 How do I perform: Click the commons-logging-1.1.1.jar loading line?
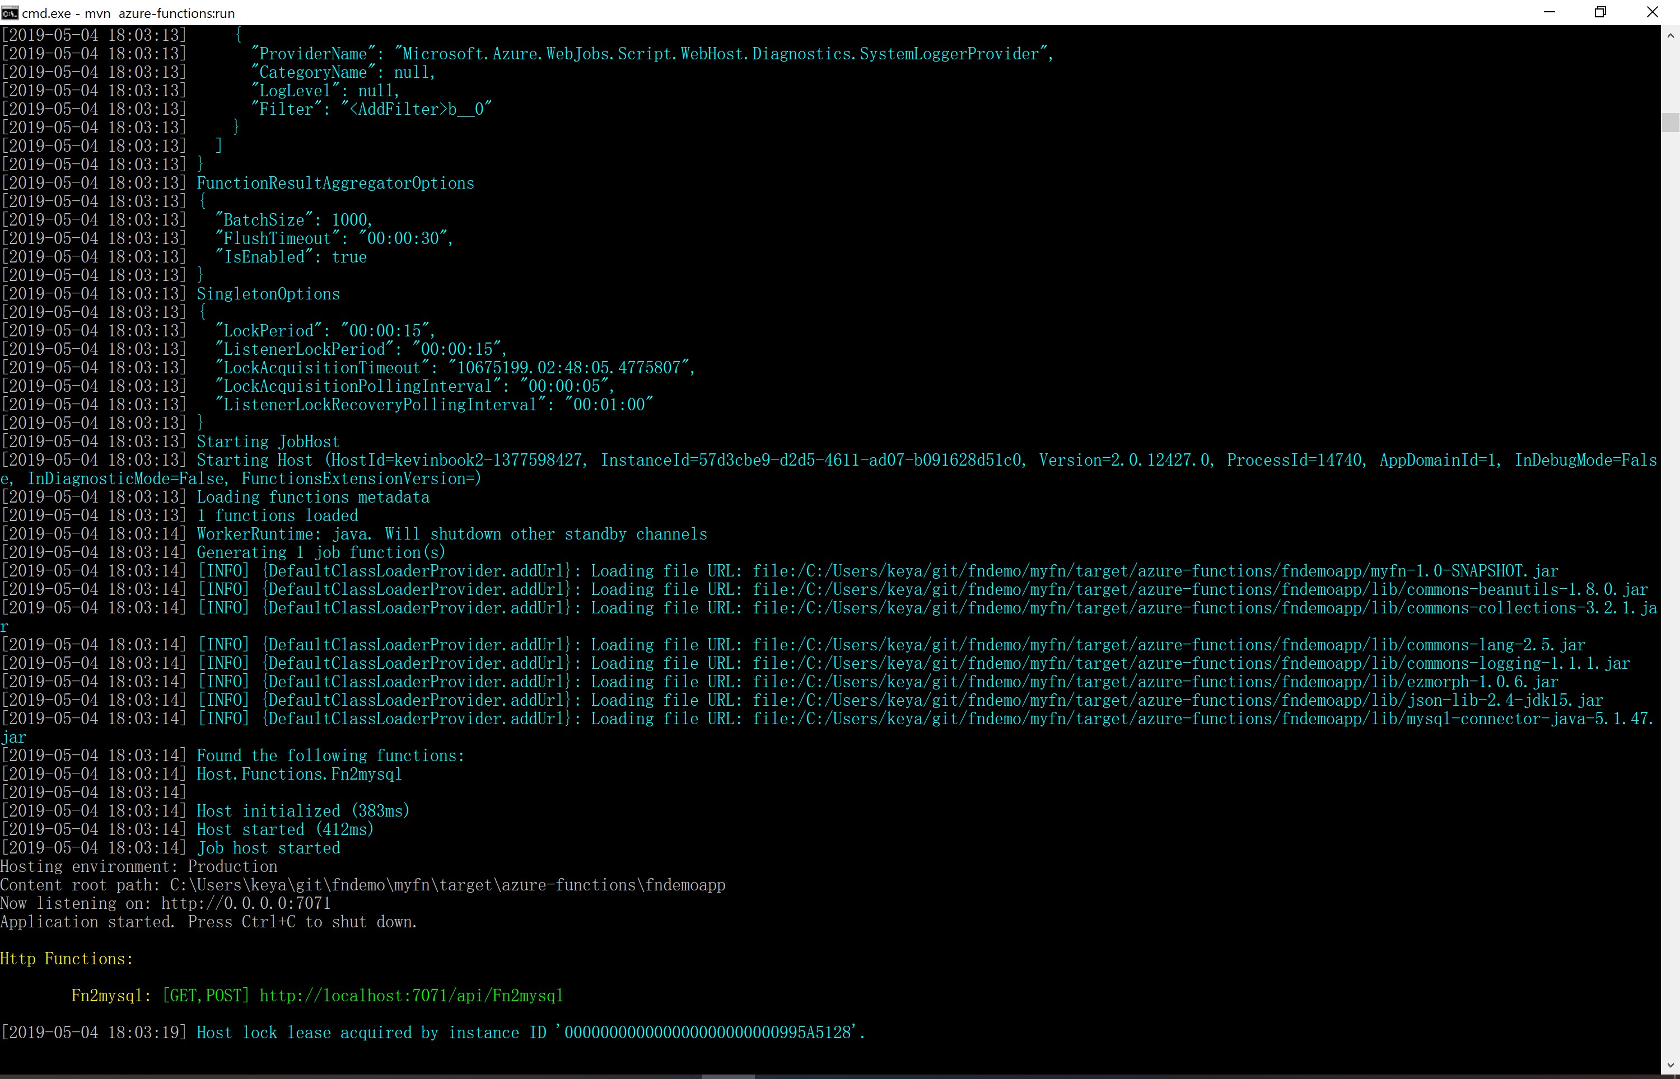pos(816,664)
